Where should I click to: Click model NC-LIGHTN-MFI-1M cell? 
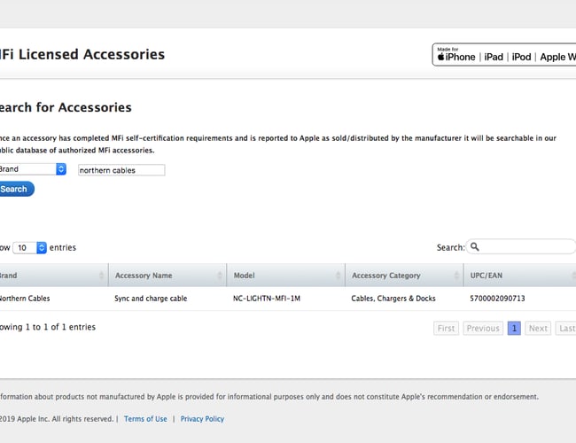[x=267, y=299]
